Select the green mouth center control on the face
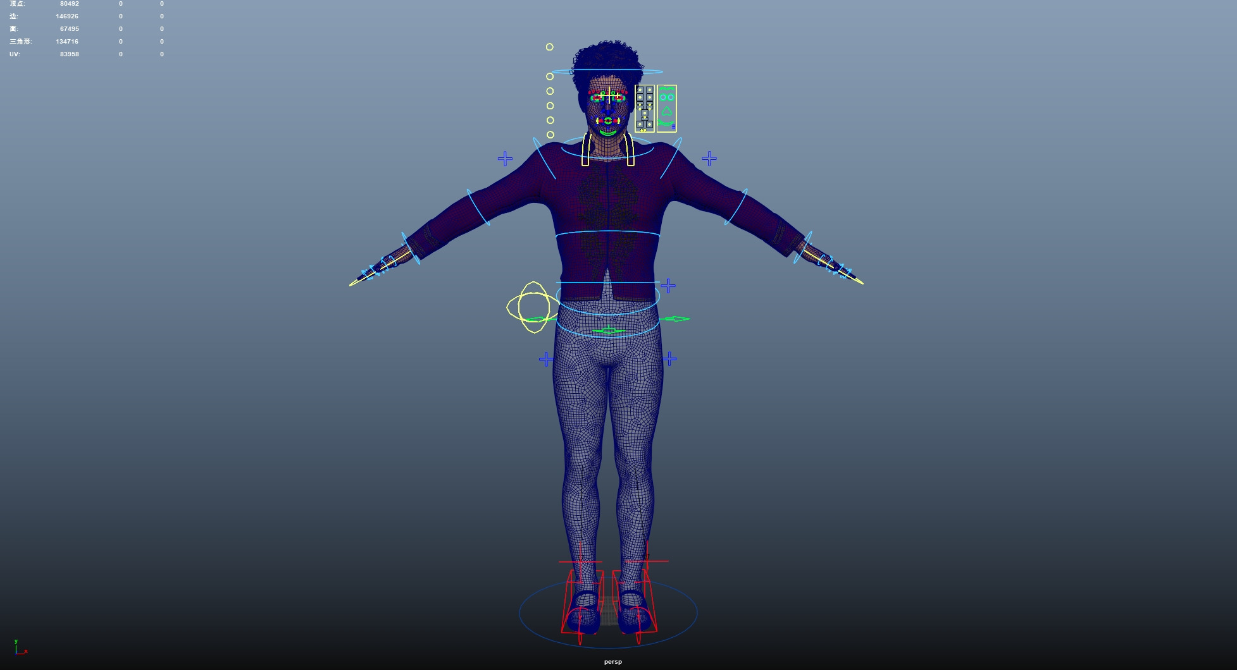This screenshot has width=1237, height=670. point(608,120)
